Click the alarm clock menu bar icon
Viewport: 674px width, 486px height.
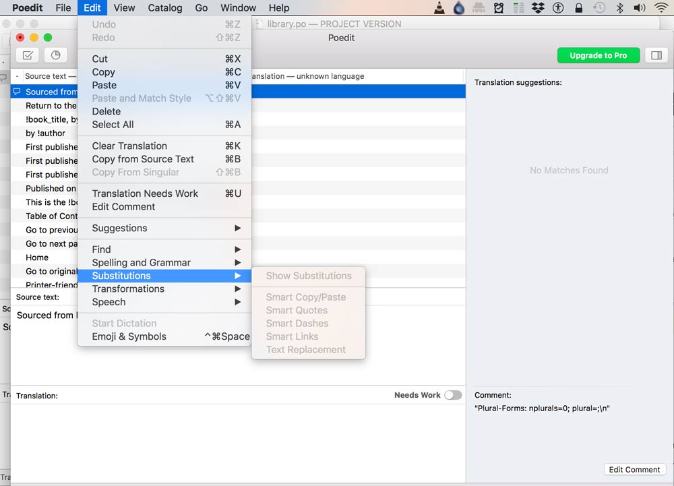point(499,7)
